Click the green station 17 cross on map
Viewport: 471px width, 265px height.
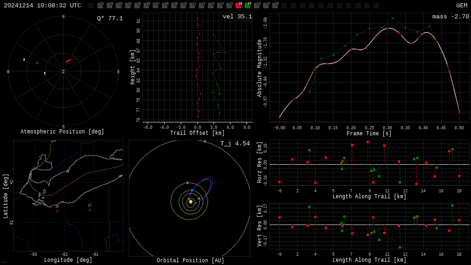[90, 210]
